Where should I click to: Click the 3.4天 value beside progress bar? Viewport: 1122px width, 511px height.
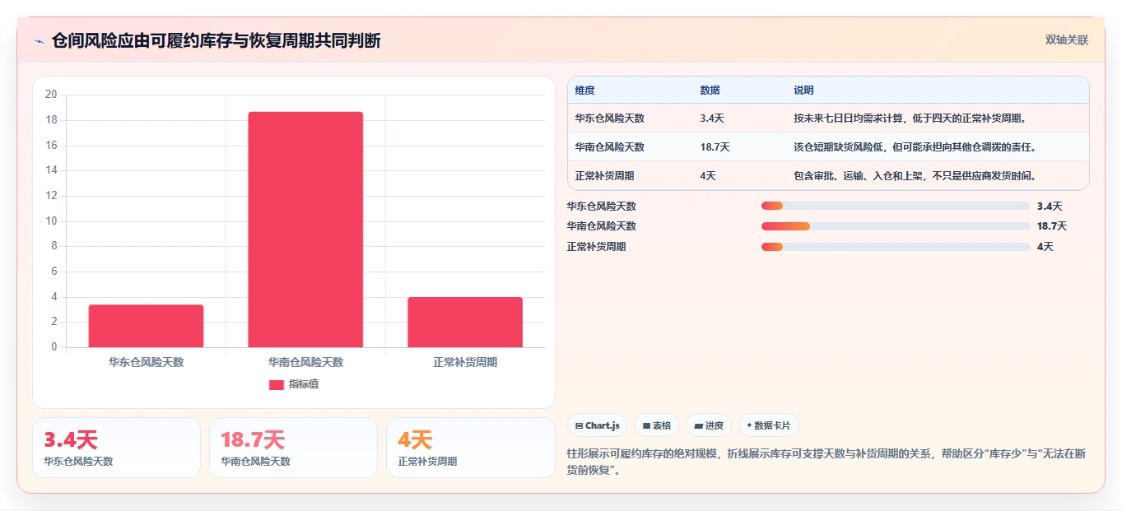tap(1050, 207)
